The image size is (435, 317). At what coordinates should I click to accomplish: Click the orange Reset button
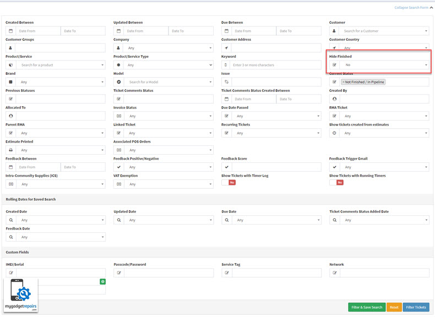point(394,307)
